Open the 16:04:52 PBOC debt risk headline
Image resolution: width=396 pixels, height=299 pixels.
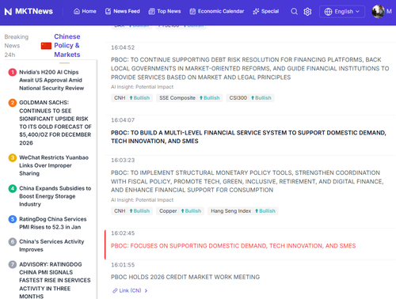249,69
